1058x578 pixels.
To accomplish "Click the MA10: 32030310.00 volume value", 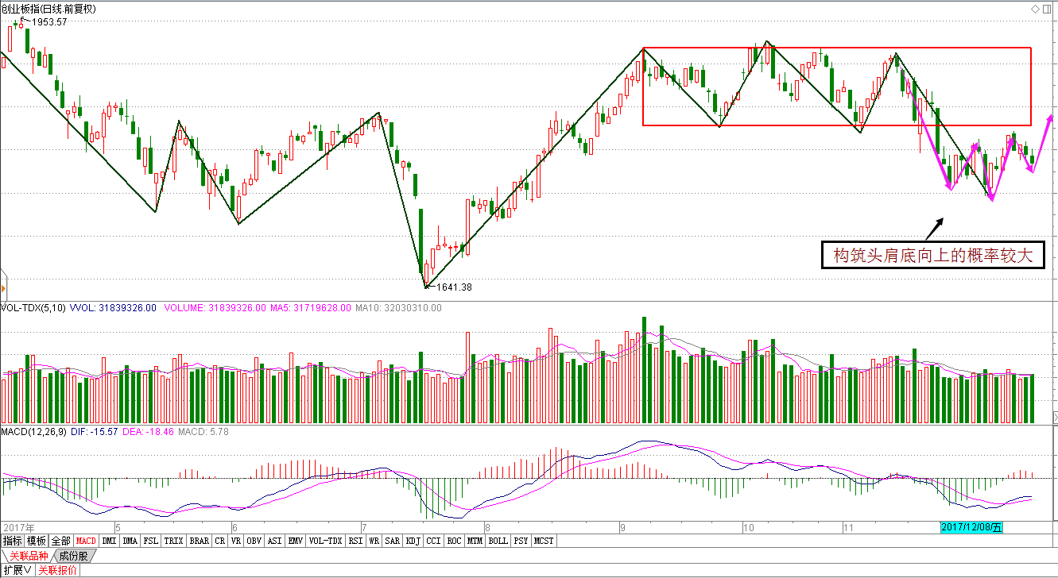I will coord(398,307).
